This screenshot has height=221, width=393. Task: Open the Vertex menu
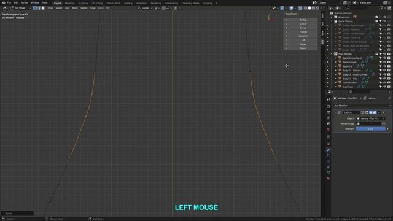[84, 8]
